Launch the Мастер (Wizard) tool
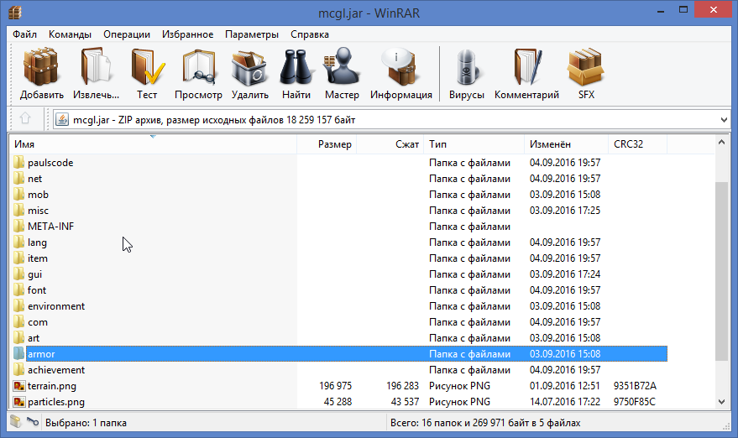Image resolution: width=738 pixels, height=438 pixels. point(342,73)
